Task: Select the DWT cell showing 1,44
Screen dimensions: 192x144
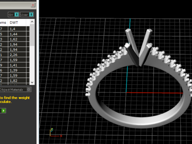Action: coord(17,34)
